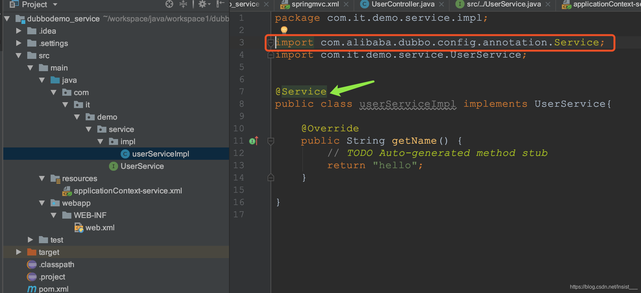
Task: Expand the .idea folder
Action: 18,31
